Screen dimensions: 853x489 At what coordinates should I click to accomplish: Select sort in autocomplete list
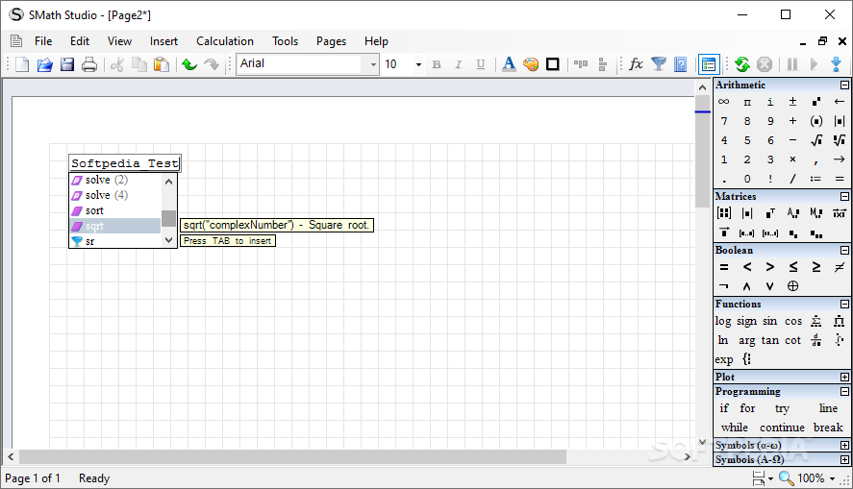115,210
